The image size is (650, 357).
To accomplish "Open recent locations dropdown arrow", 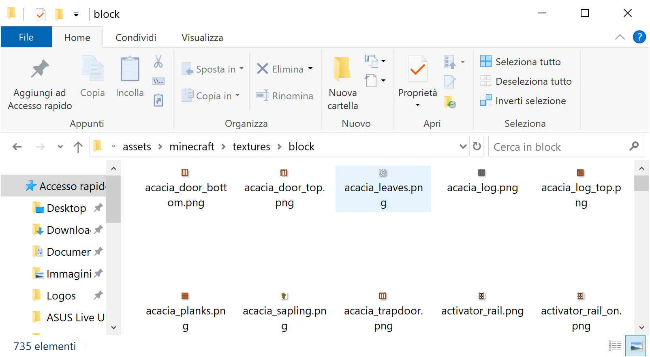I will pyautogui.click(x=60, y=147).
